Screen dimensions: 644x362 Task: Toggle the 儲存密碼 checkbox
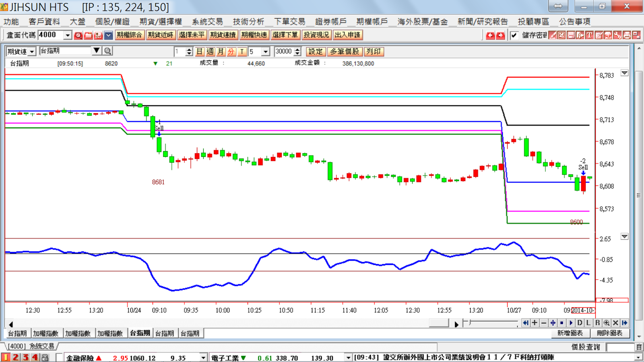(514, 35)
